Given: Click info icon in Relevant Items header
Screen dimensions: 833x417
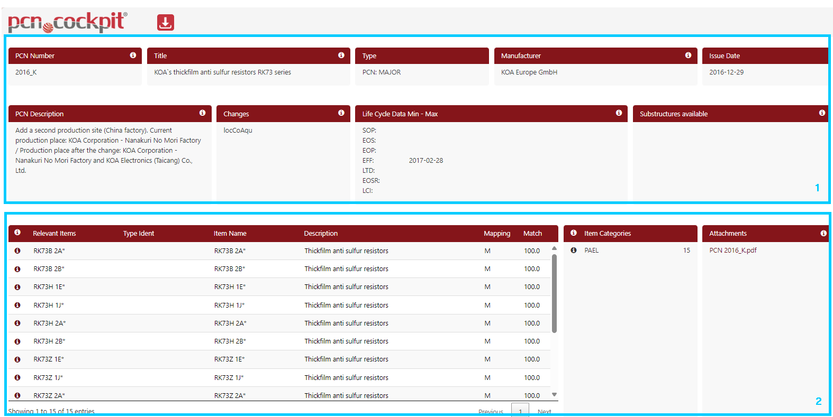Looking at the screenshot, I should (x=17, y=233).
